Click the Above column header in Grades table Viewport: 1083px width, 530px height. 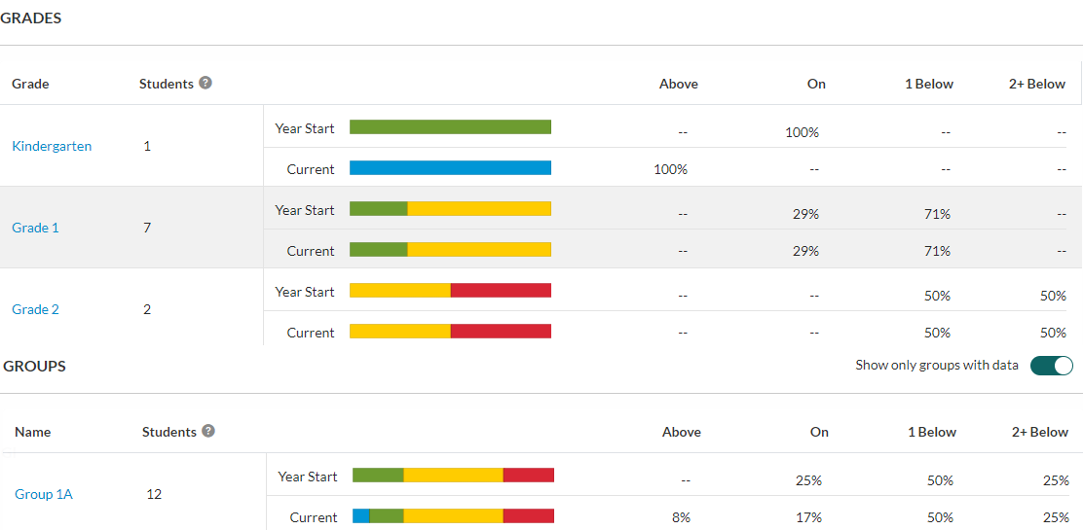point(678,84)
